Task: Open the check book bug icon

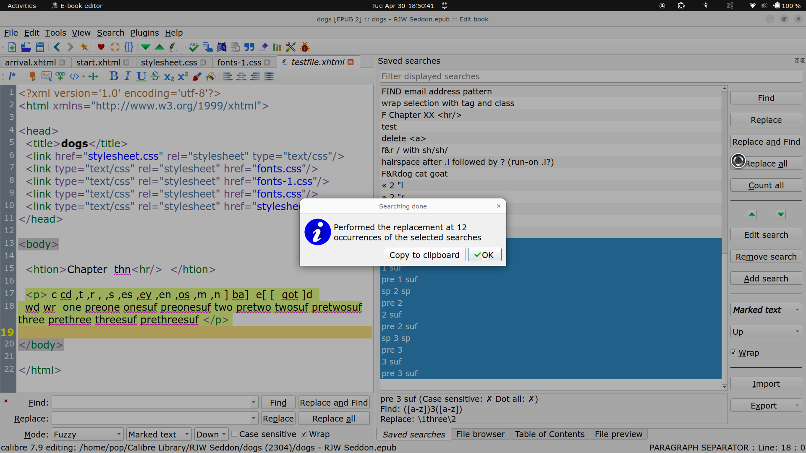Action: (305, 47)
